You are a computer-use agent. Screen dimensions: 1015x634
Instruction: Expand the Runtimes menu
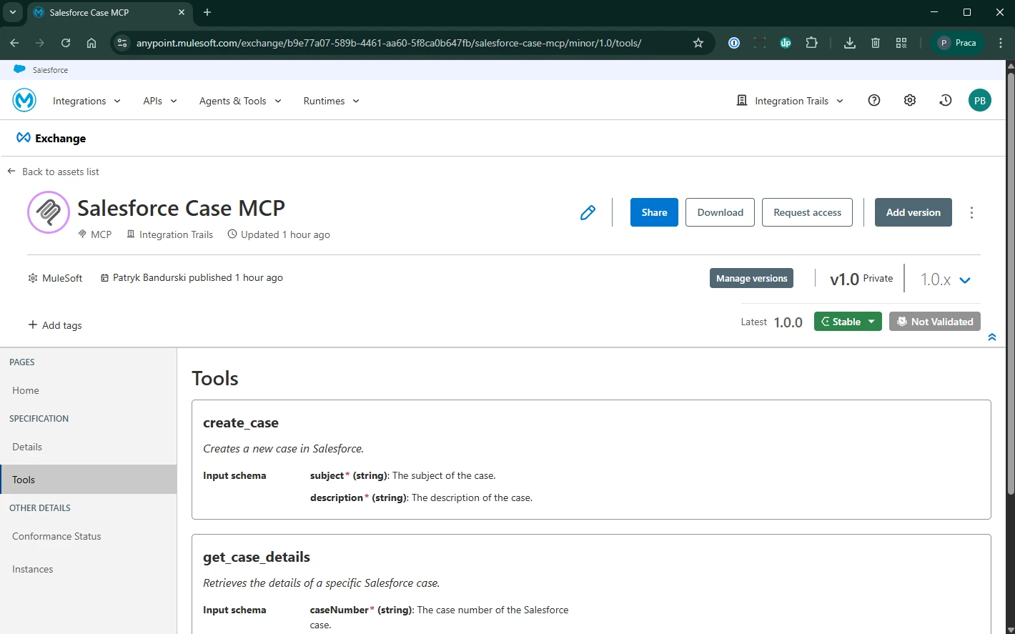331,101
